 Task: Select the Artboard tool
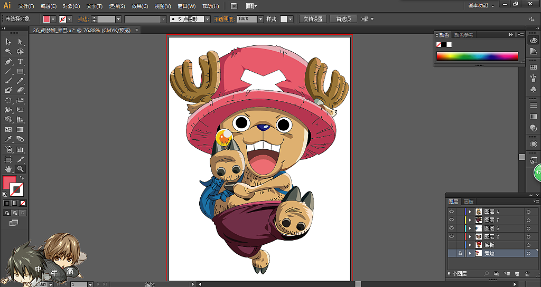click(x=8, y=159)
